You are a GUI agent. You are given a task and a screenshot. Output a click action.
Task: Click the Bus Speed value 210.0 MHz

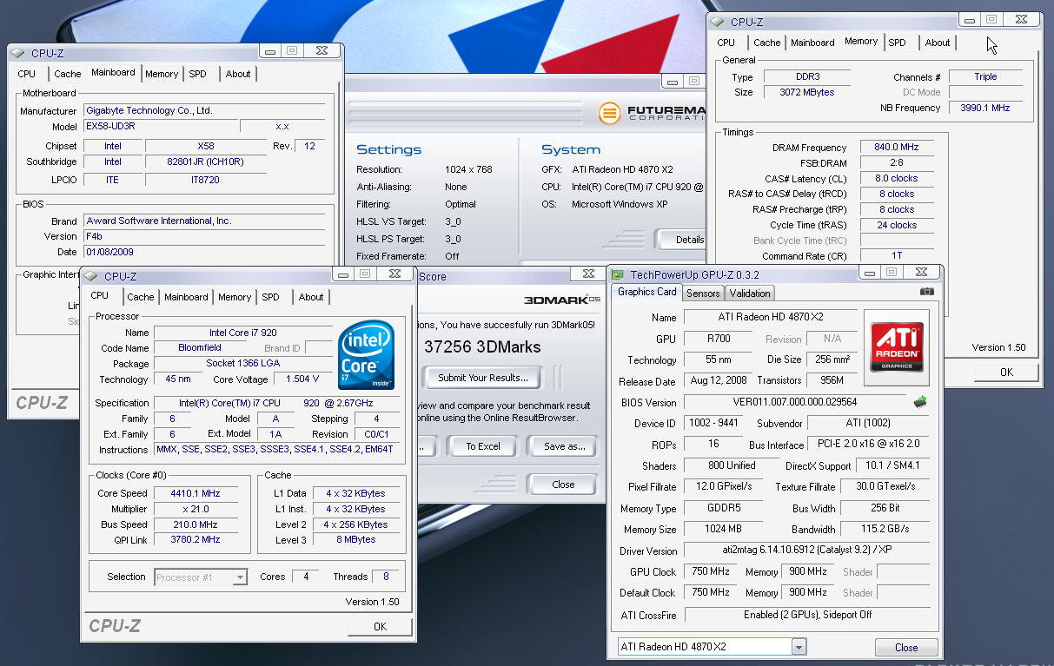[x=195, y=524]
